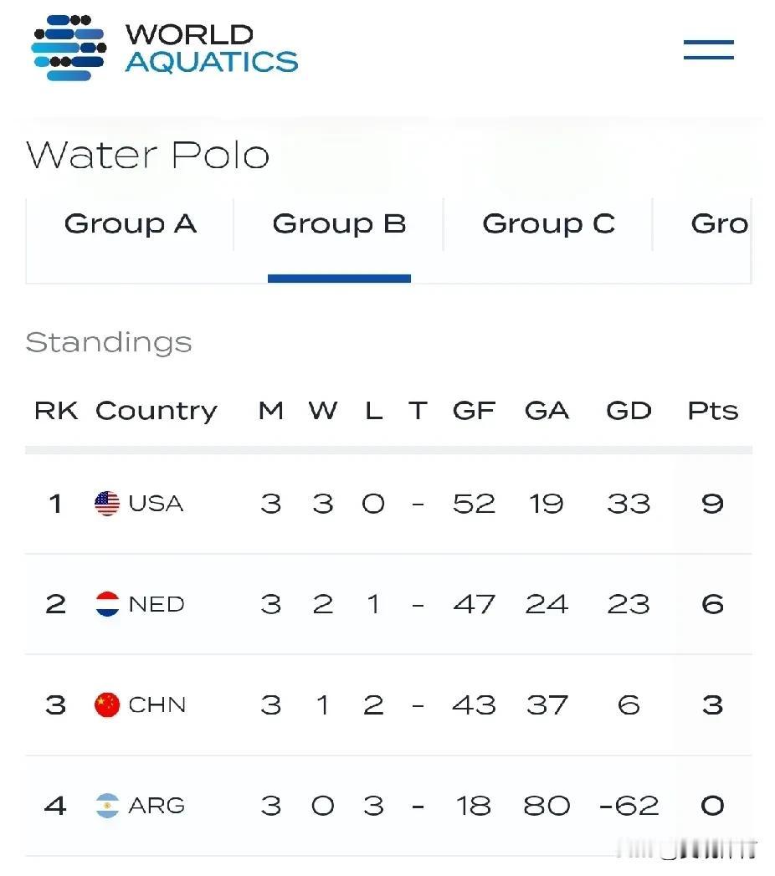Open the hamburger menu icon
Viewport: 775px width, 876px height.
tap(709, 49)
